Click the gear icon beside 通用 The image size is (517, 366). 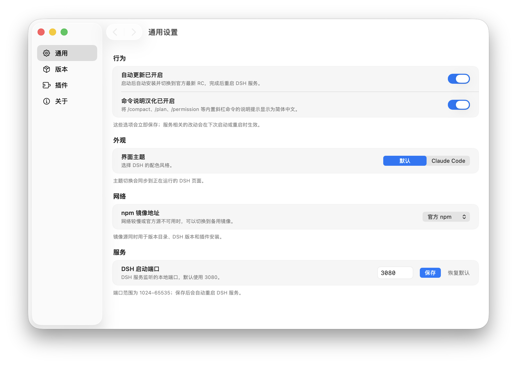click(x=47, y=53)
